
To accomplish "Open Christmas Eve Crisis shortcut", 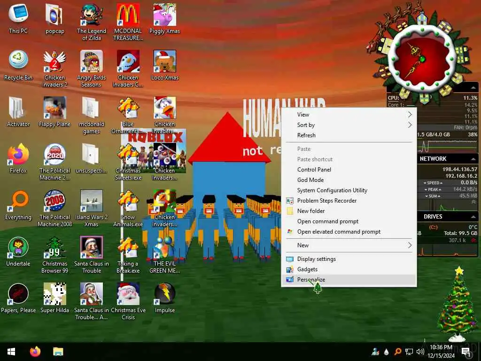I will coord(128,301).
